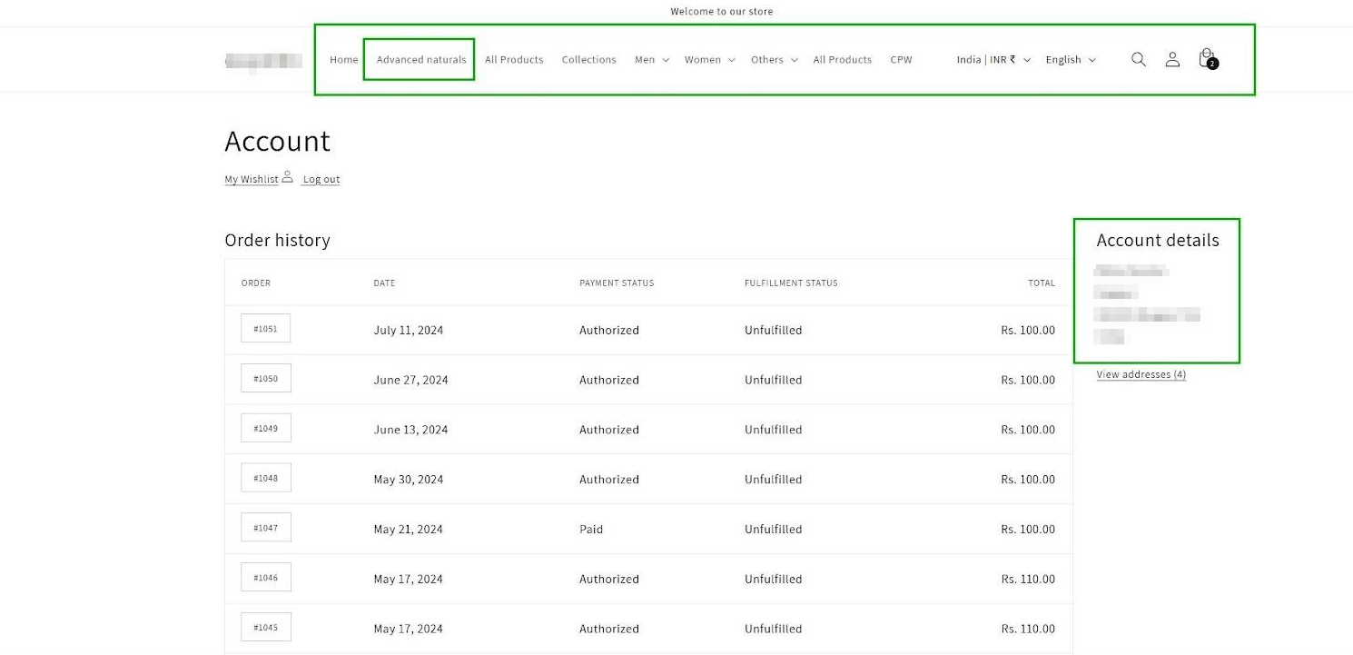Screen dimensions: 1353x655
Task: View order #1049 button
Action: (x=265, y=428)
